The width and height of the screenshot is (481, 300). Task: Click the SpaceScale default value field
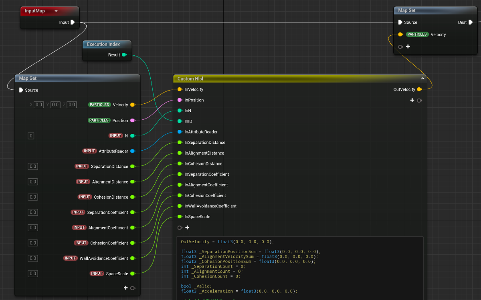[x=33, y=274]
